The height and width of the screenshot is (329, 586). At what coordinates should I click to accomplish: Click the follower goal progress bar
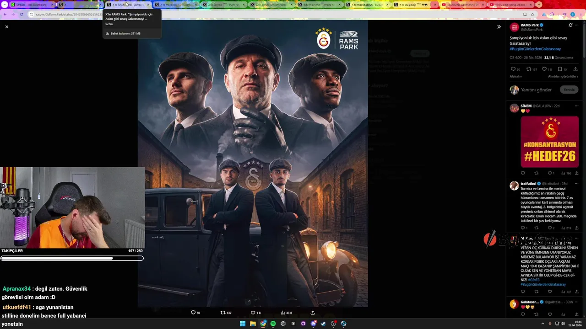pos(72,258)
